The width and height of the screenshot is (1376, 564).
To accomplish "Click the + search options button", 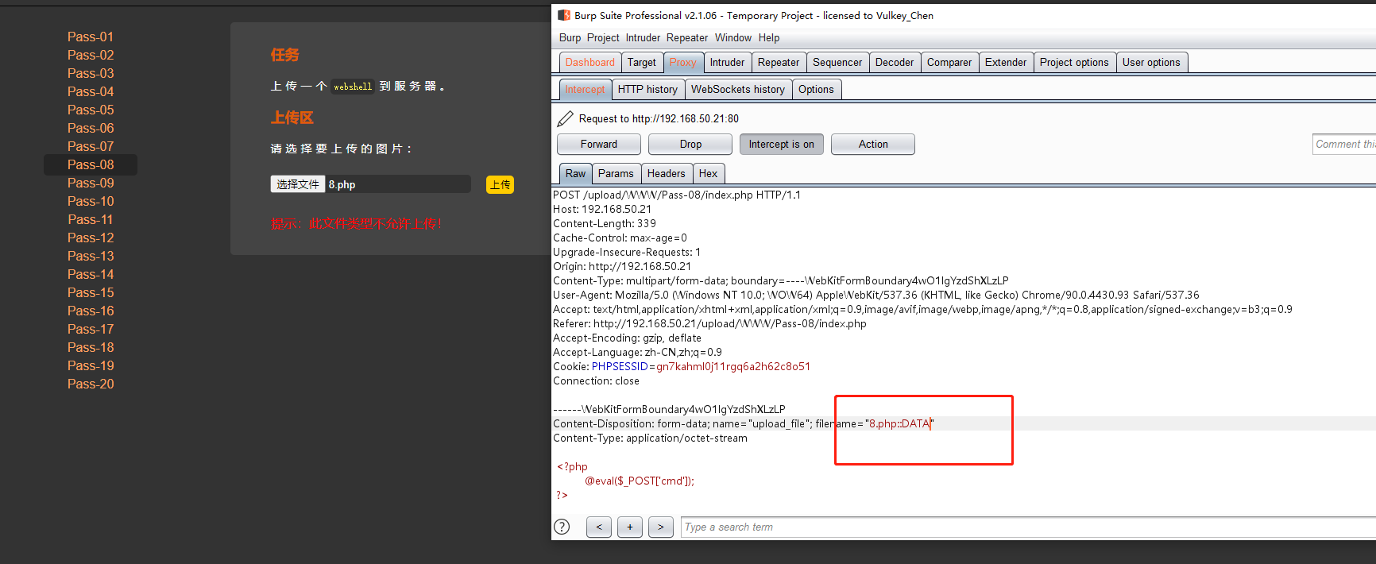I will click(630, 527).
